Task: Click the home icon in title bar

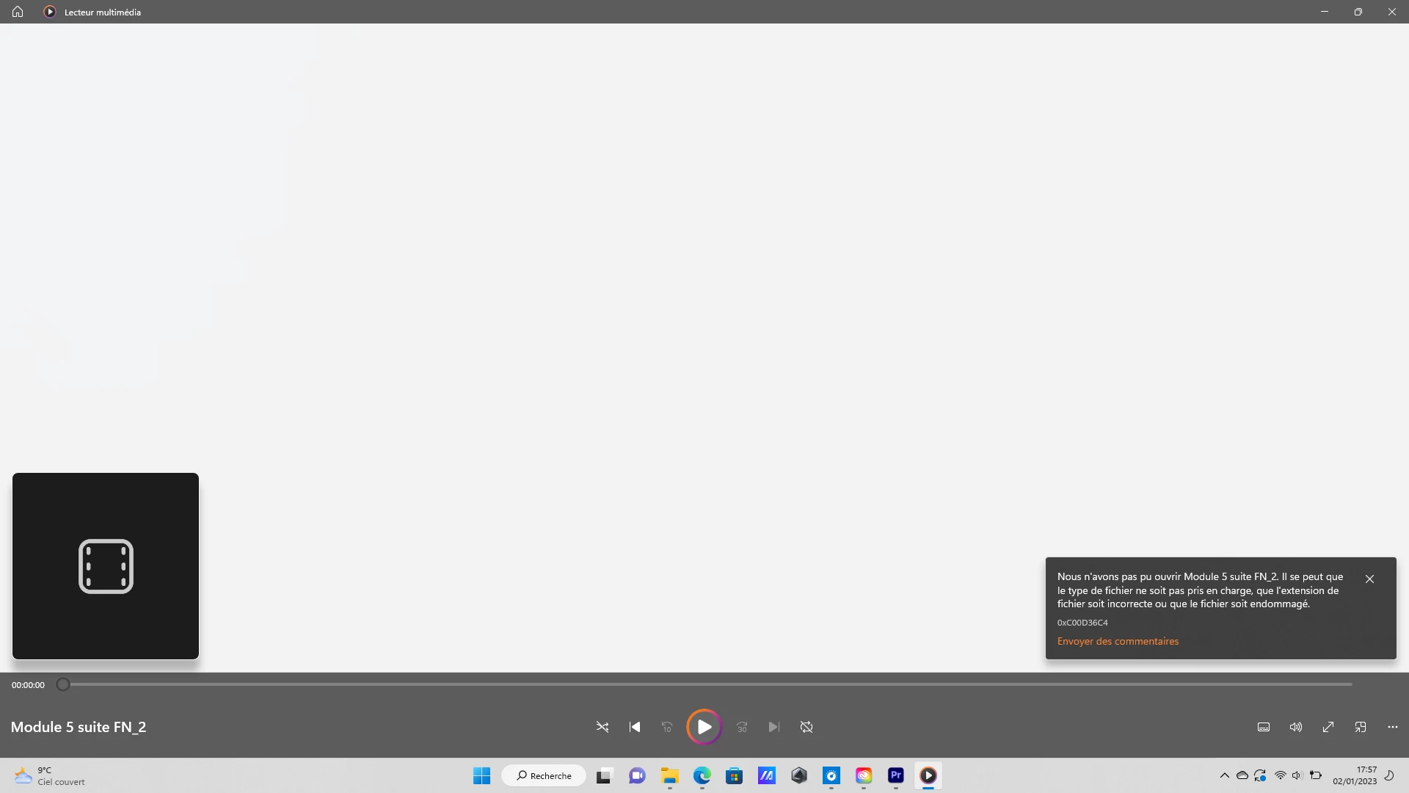Action: pos(18,12)
